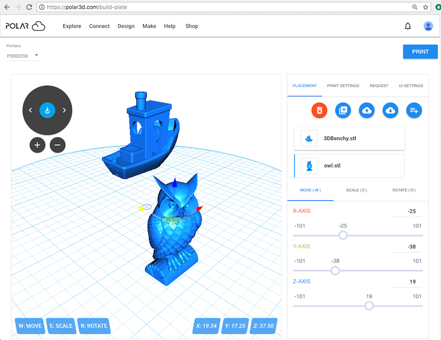
Task: Open the Design menu
Action: (126, 26)
